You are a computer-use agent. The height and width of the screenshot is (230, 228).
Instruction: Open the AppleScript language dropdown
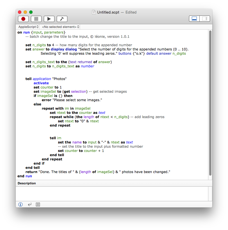(28, 27)
